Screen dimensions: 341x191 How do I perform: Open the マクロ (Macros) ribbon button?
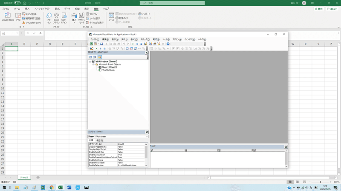[x=18, y=17]
